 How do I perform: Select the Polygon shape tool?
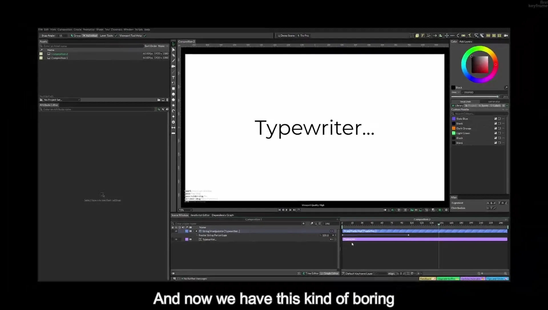[x=173, y=100]
